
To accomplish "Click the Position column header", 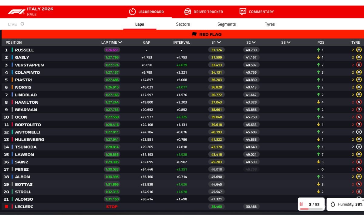I will 14,42.
